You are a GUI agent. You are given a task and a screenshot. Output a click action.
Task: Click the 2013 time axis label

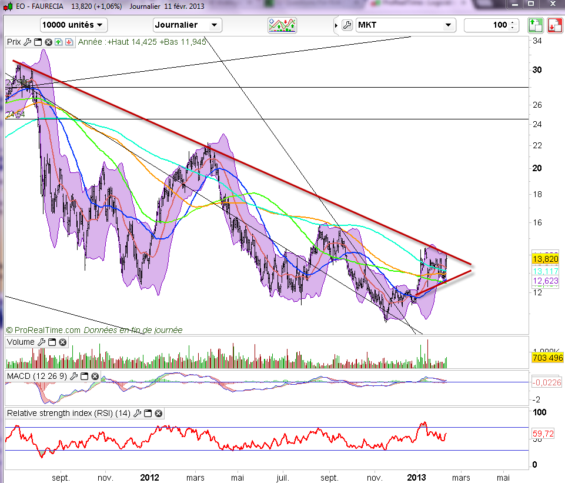pyautogui.click(x=416, y=478)
